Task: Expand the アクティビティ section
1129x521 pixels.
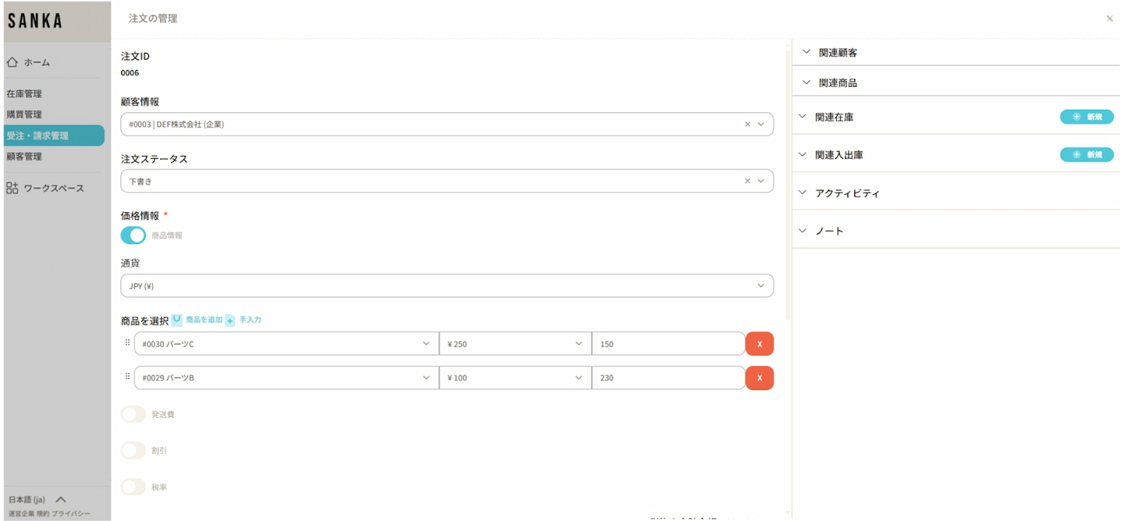Action: point(846,193)
